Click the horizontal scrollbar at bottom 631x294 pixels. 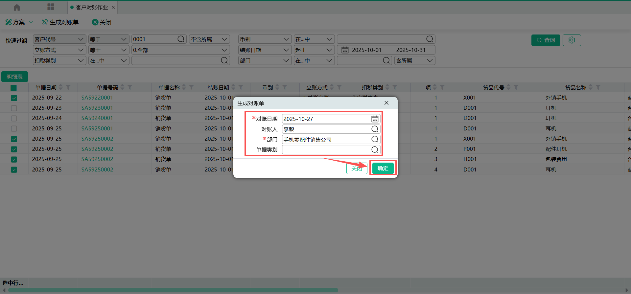click(x=173, y=290)
